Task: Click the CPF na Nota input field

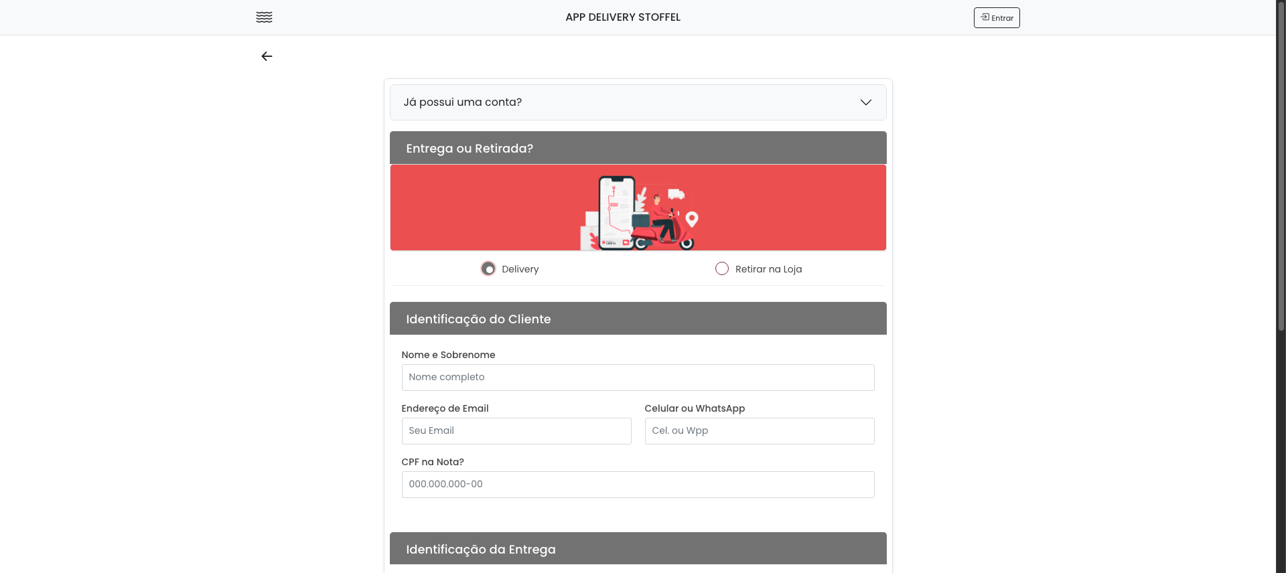Action: click(x=638, y=485)
